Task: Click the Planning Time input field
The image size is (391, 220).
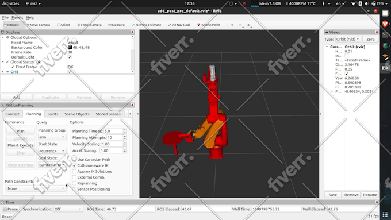Action: pos(114,131)
